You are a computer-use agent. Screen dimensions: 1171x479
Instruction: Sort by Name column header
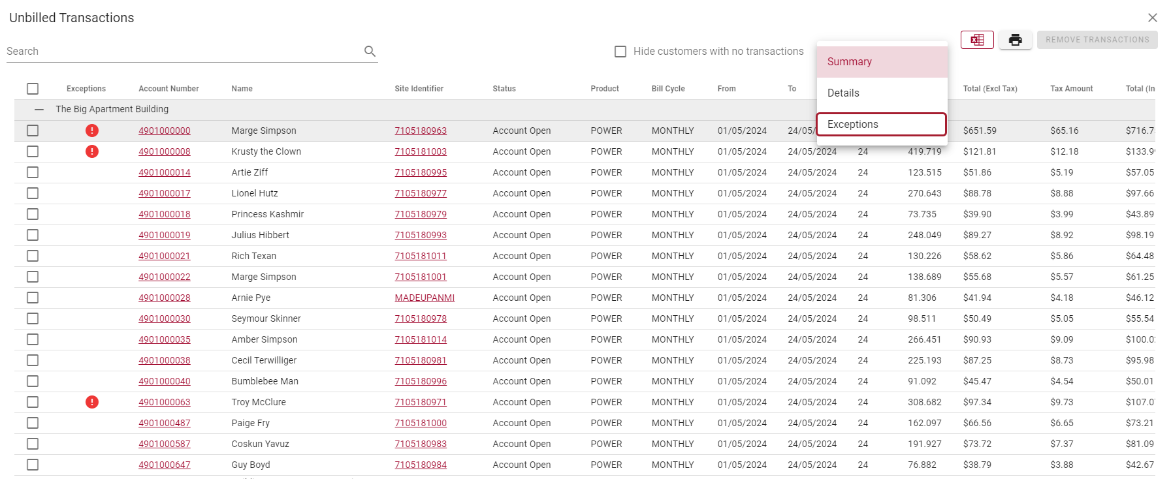tap(242, 89)
